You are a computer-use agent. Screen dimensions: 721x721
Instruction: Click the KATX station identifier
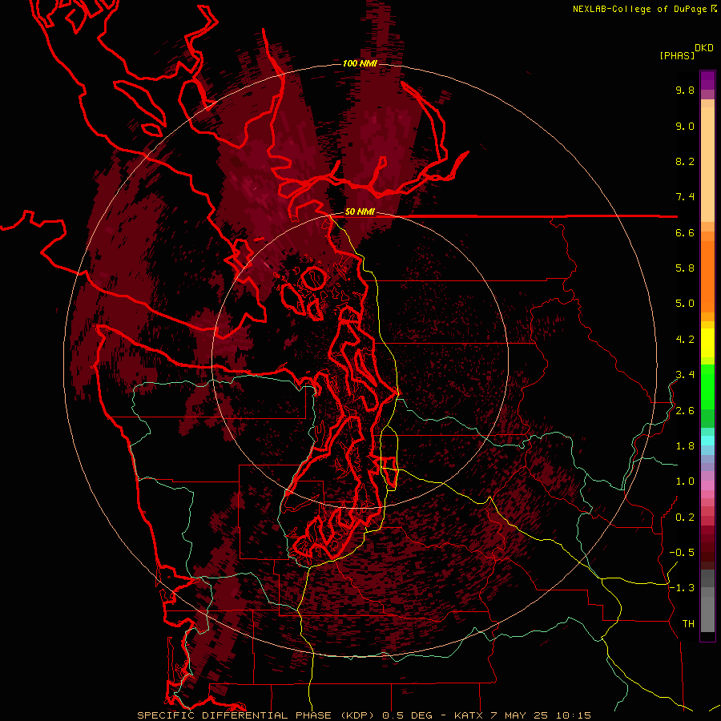point(469,715)
